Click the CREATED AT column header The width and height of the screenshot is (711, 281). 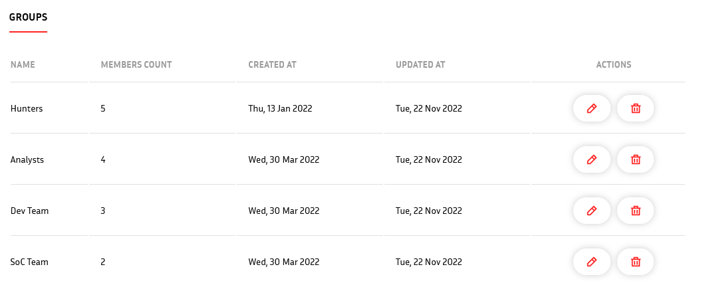tap(272, 65)
